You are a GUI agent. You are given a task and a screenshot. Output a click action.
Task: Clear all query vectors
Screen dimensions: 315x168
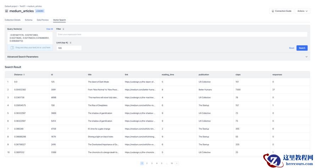click(x=49, y=29)
